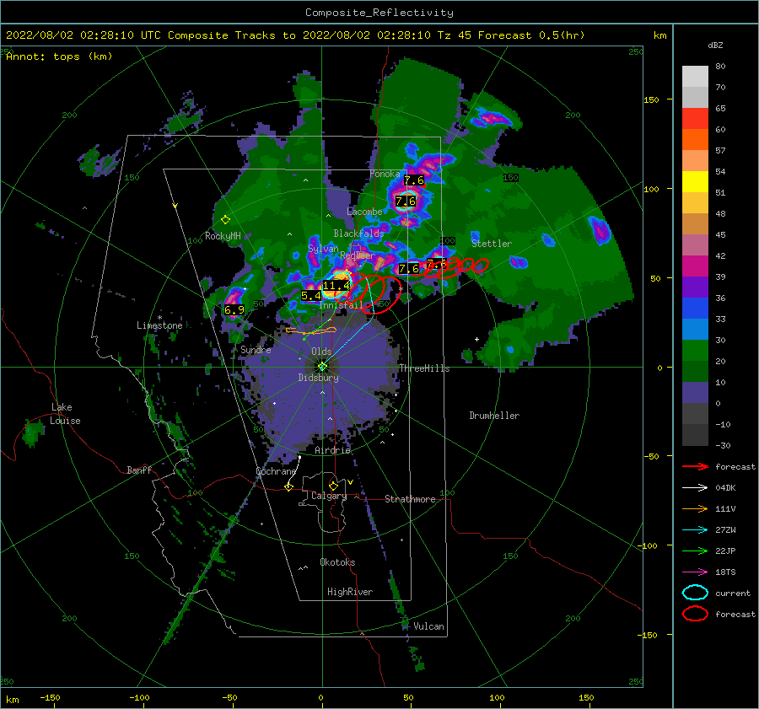Click the Drumheller city label

pyautogui.click(x=494, y=416)
